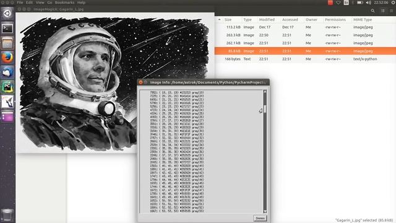Select the 262.1 kB image file row

coord(305,43)
